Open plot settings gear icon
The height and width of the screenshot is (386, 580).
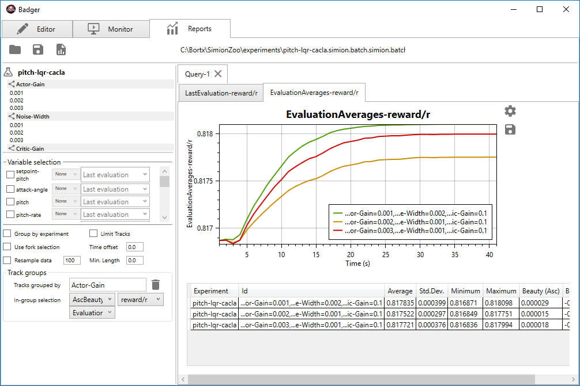pos(510,111)
